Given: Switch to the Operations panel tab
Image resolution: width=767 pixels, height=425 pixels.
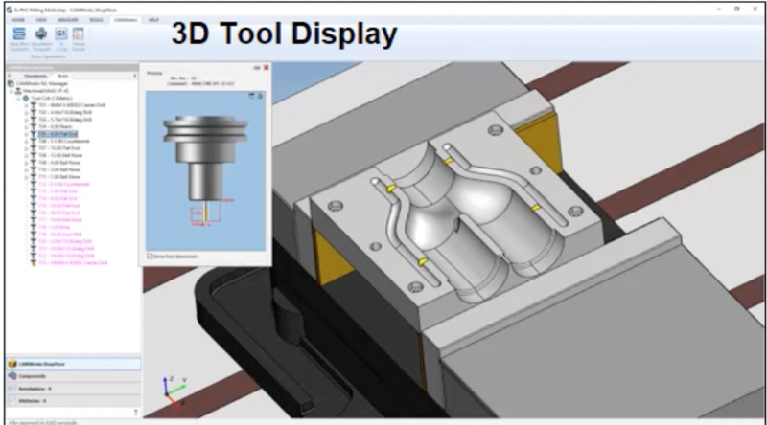Looking at the screenshot, I should pos(35,76).
